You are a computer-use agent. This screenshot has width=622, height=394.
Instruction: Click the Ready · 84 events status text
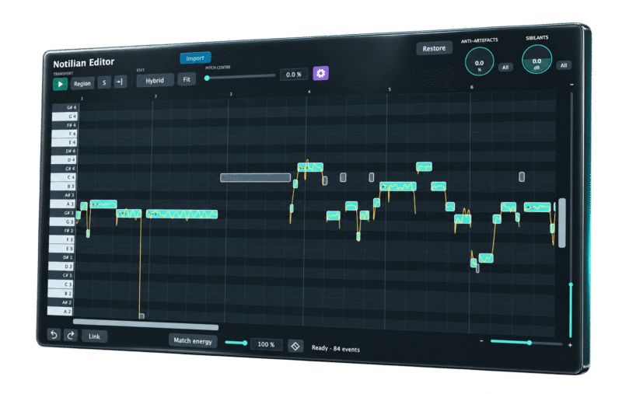[x=336, y=348]
